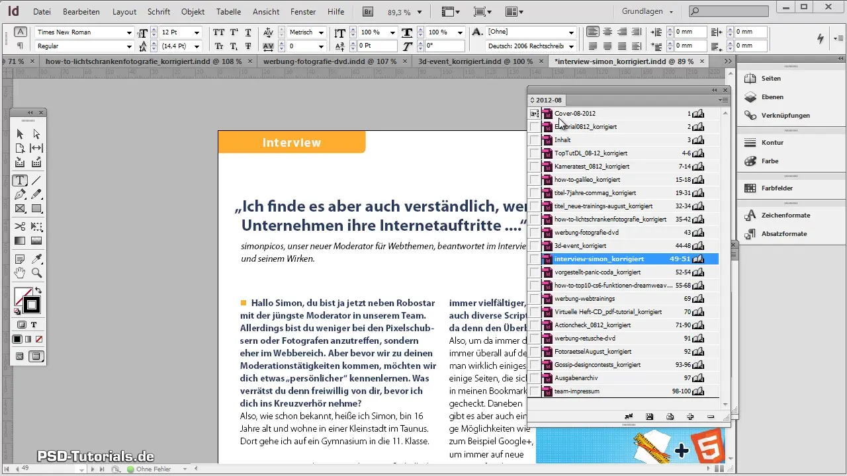Select the Note tool
The width and height of the screenshot is (847, 476).
[20, 258]
